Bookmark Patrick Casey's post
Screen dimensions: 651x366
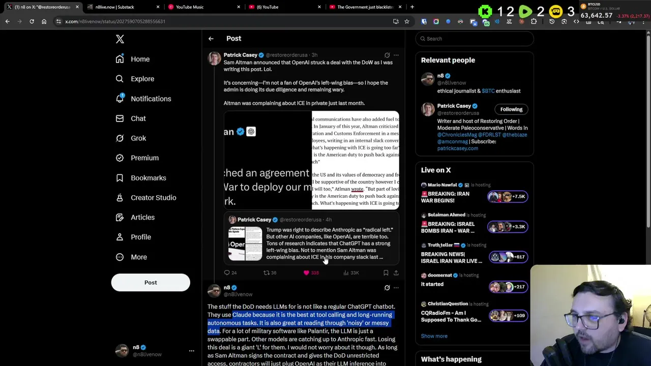point(386,273)
